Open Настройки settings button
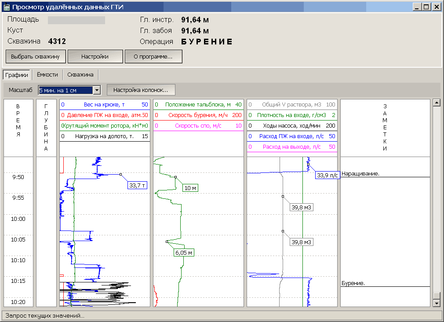 tap(95, 56)
